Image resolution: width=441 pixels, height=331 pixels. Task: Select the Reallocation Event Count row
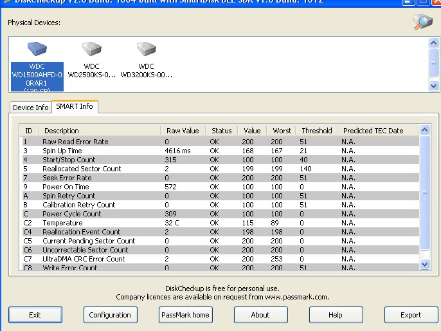221,232
